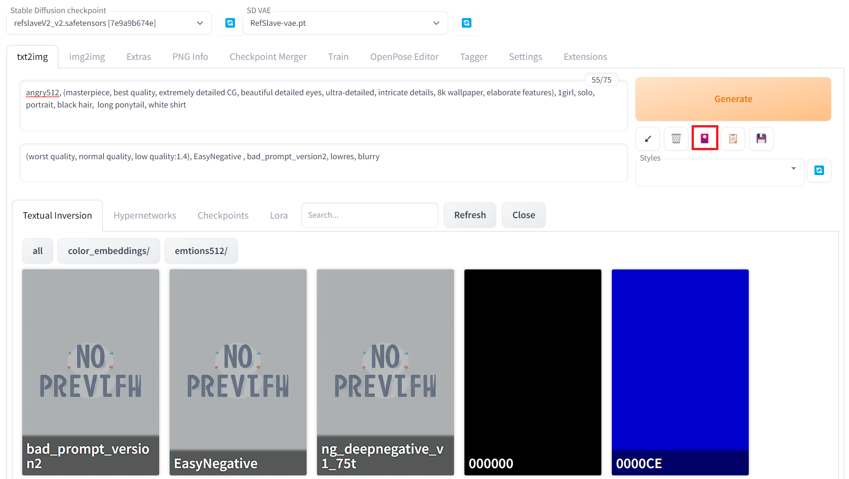Expand the Styles dropdown
The image size is (849, 479).
[720, 173]
